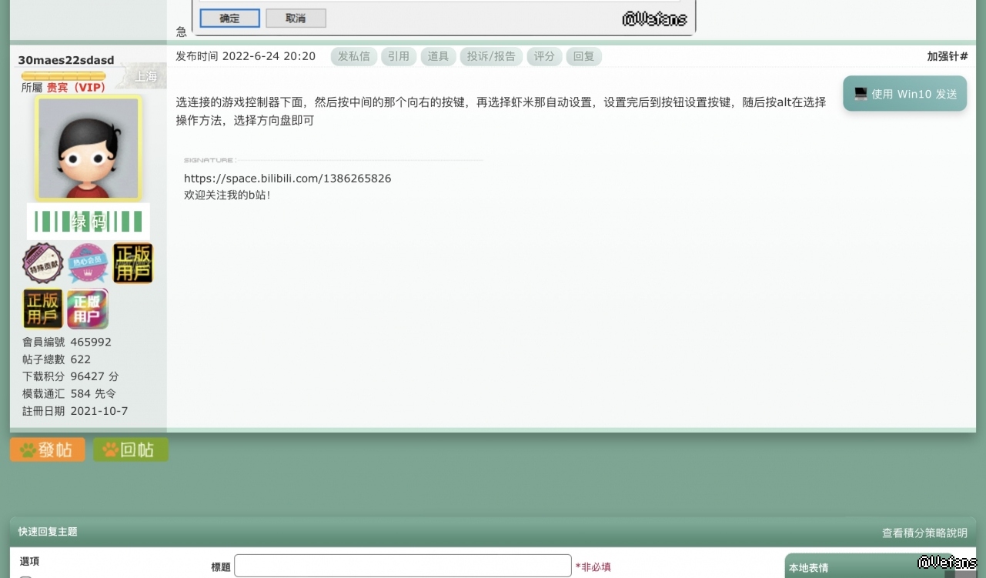The width and height of the screenshot is (986, 578).
Task: Open 查看積分策略說明 link
Action: pyautogui.click(x=924, y=533)
